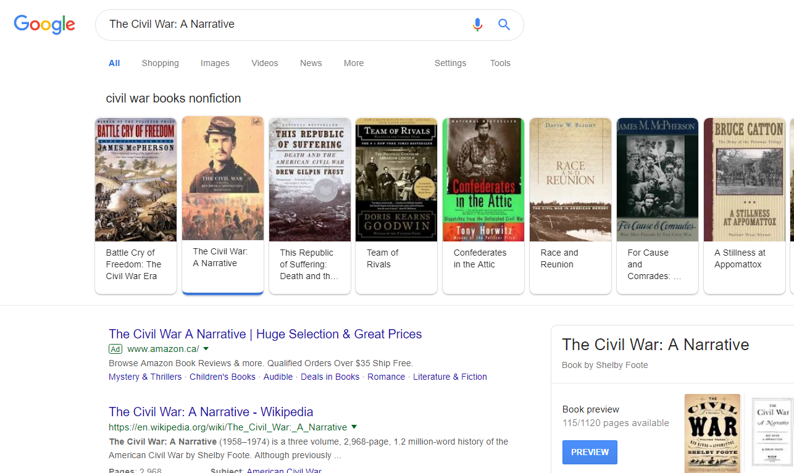Open Shelby Foote Civil War cover thumbnail

pyautogui.click(x=713, y=433)
